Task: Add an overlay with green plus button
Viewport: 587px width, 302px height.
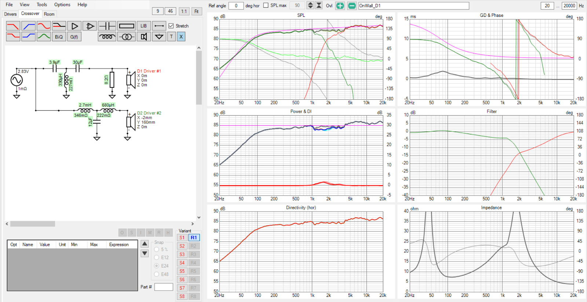Action: [340, 5]
